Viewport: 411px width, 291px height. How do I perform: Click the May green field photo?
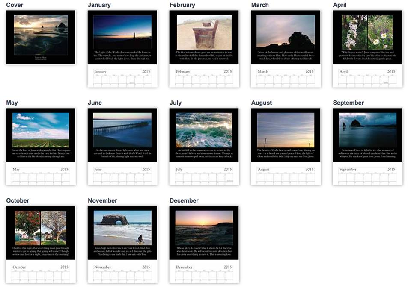tap(41, 130)
